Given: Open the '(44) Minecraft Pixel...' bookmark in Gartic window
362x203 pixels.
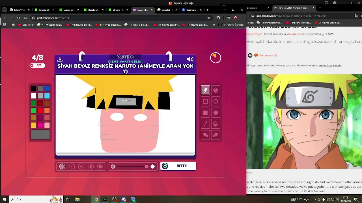Looking at the screenshot, I should point(50,25).
